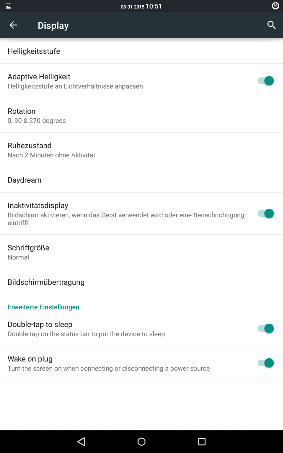Screen dimensions: 283x453
Task: Tap the screenshot notification icon in status bar
Action: [8, 6]
